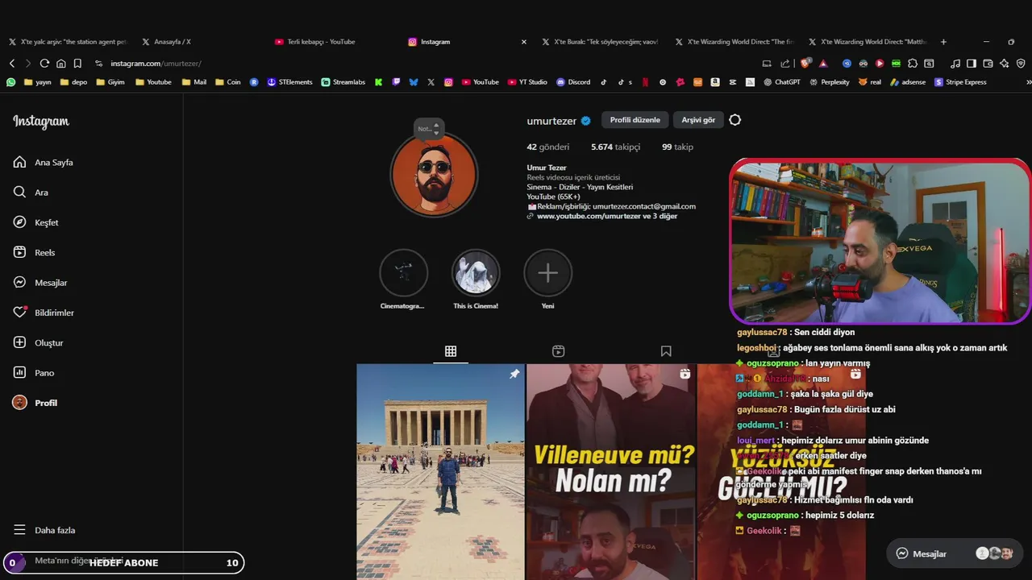Open the Youtube bookmarks folder
The image size is (1032, 580).
(x=153, y=82)
